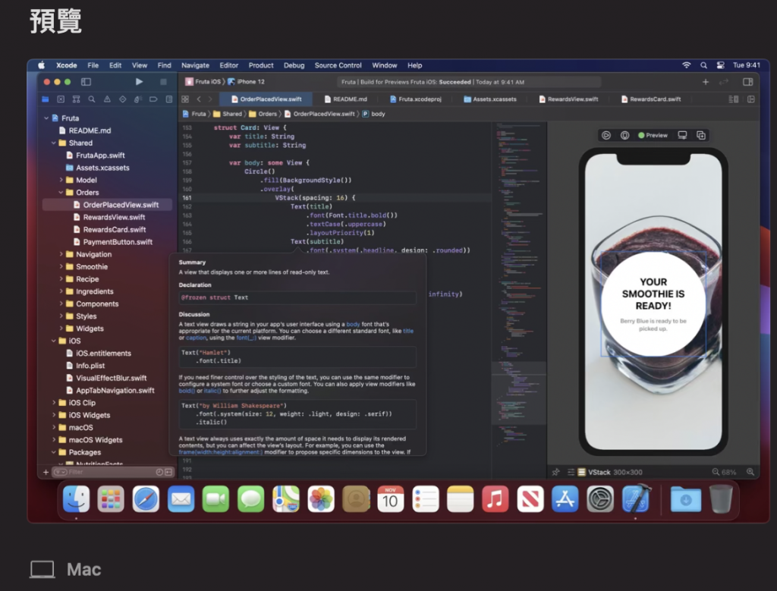Duplicate the preview
The width and height of the screenshot is (777, 591).
[x=700, y=135]
